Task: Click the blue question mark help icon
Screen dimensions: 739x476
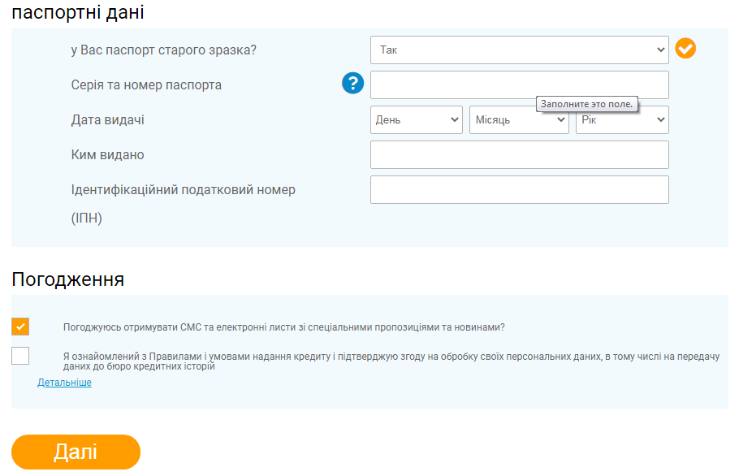Action: point(352,84)
